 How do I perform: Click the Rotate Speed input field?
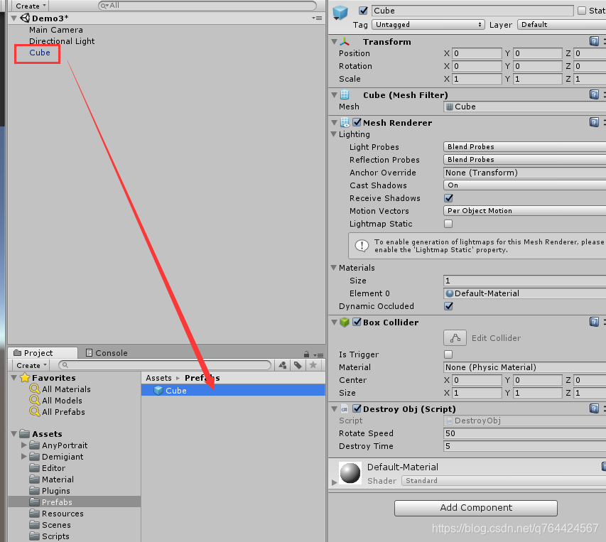(524, 433)
